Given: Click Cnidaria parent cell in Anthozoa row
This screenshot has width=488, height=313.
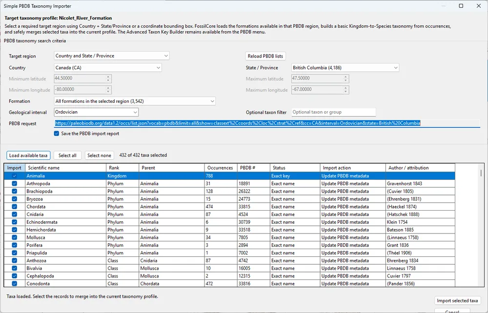Looking at the screenshot, I should tap(171, 260).
